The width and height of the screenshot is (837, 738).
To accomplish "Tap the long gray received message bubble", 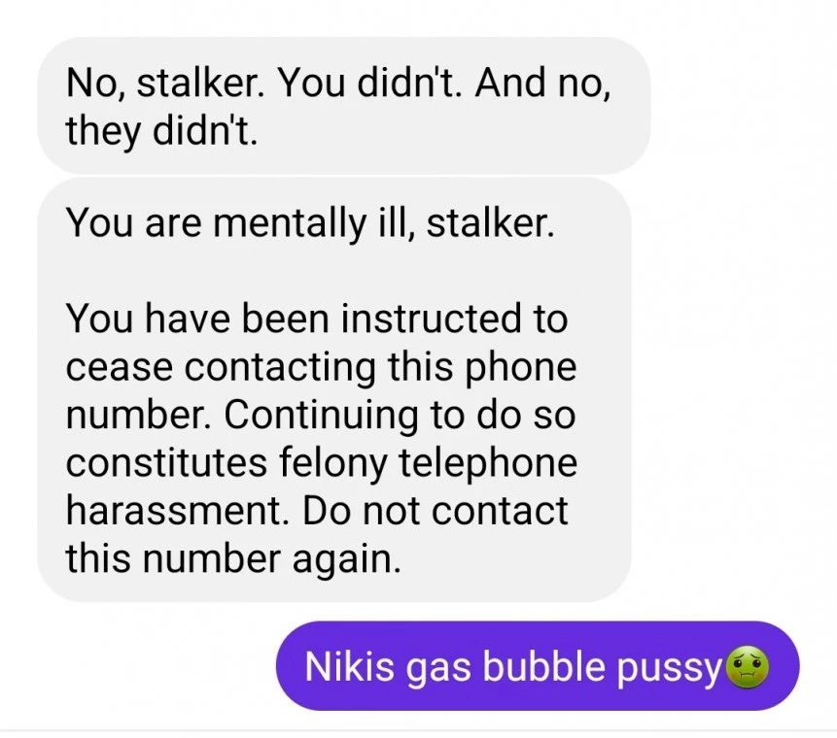I will coord(334,390).
